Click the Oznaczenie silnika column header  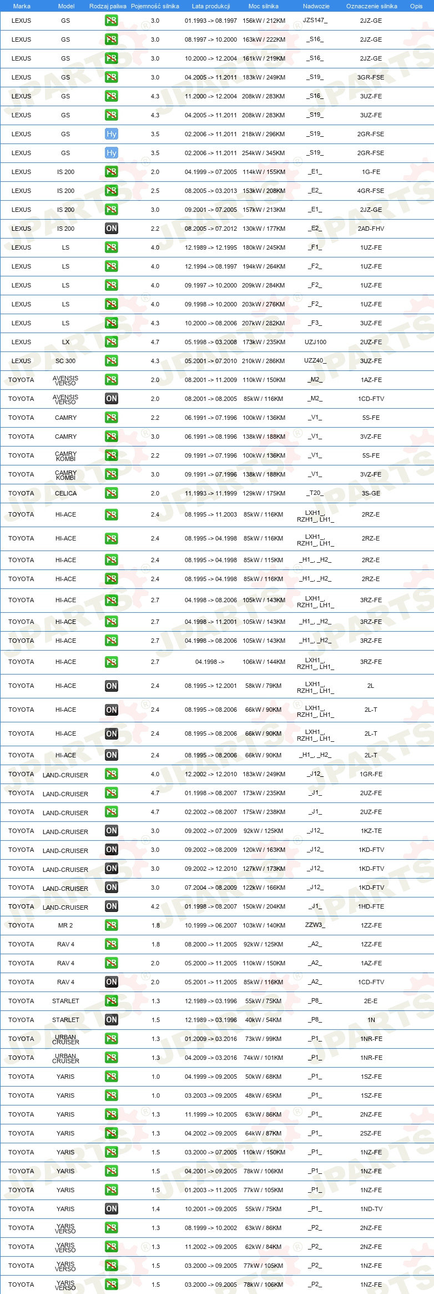coord(372,6)
